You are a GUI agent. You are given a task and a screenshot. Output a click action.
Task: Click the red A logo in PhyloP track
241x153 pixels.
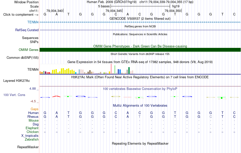(57, 96)
